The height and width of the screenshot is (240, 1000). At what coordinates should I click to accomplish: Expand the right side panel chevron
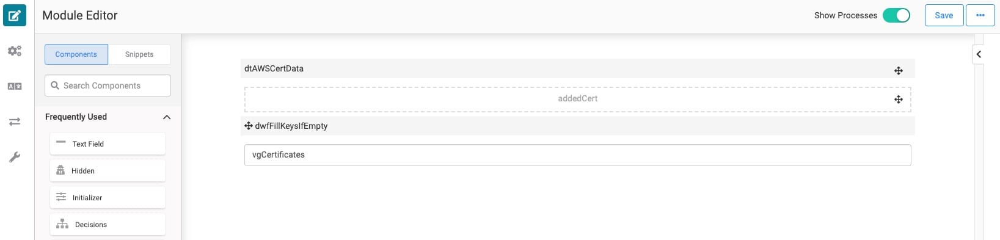click(979, 54)
